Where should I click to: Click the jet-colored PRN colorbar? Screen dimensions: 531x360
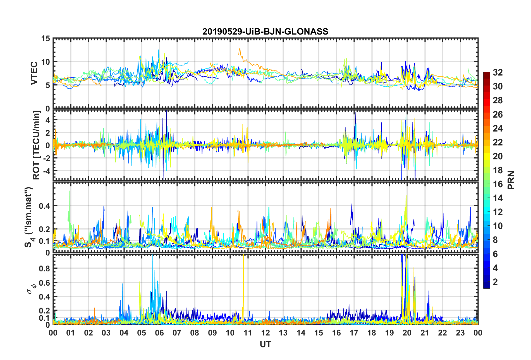coord(487,180)
